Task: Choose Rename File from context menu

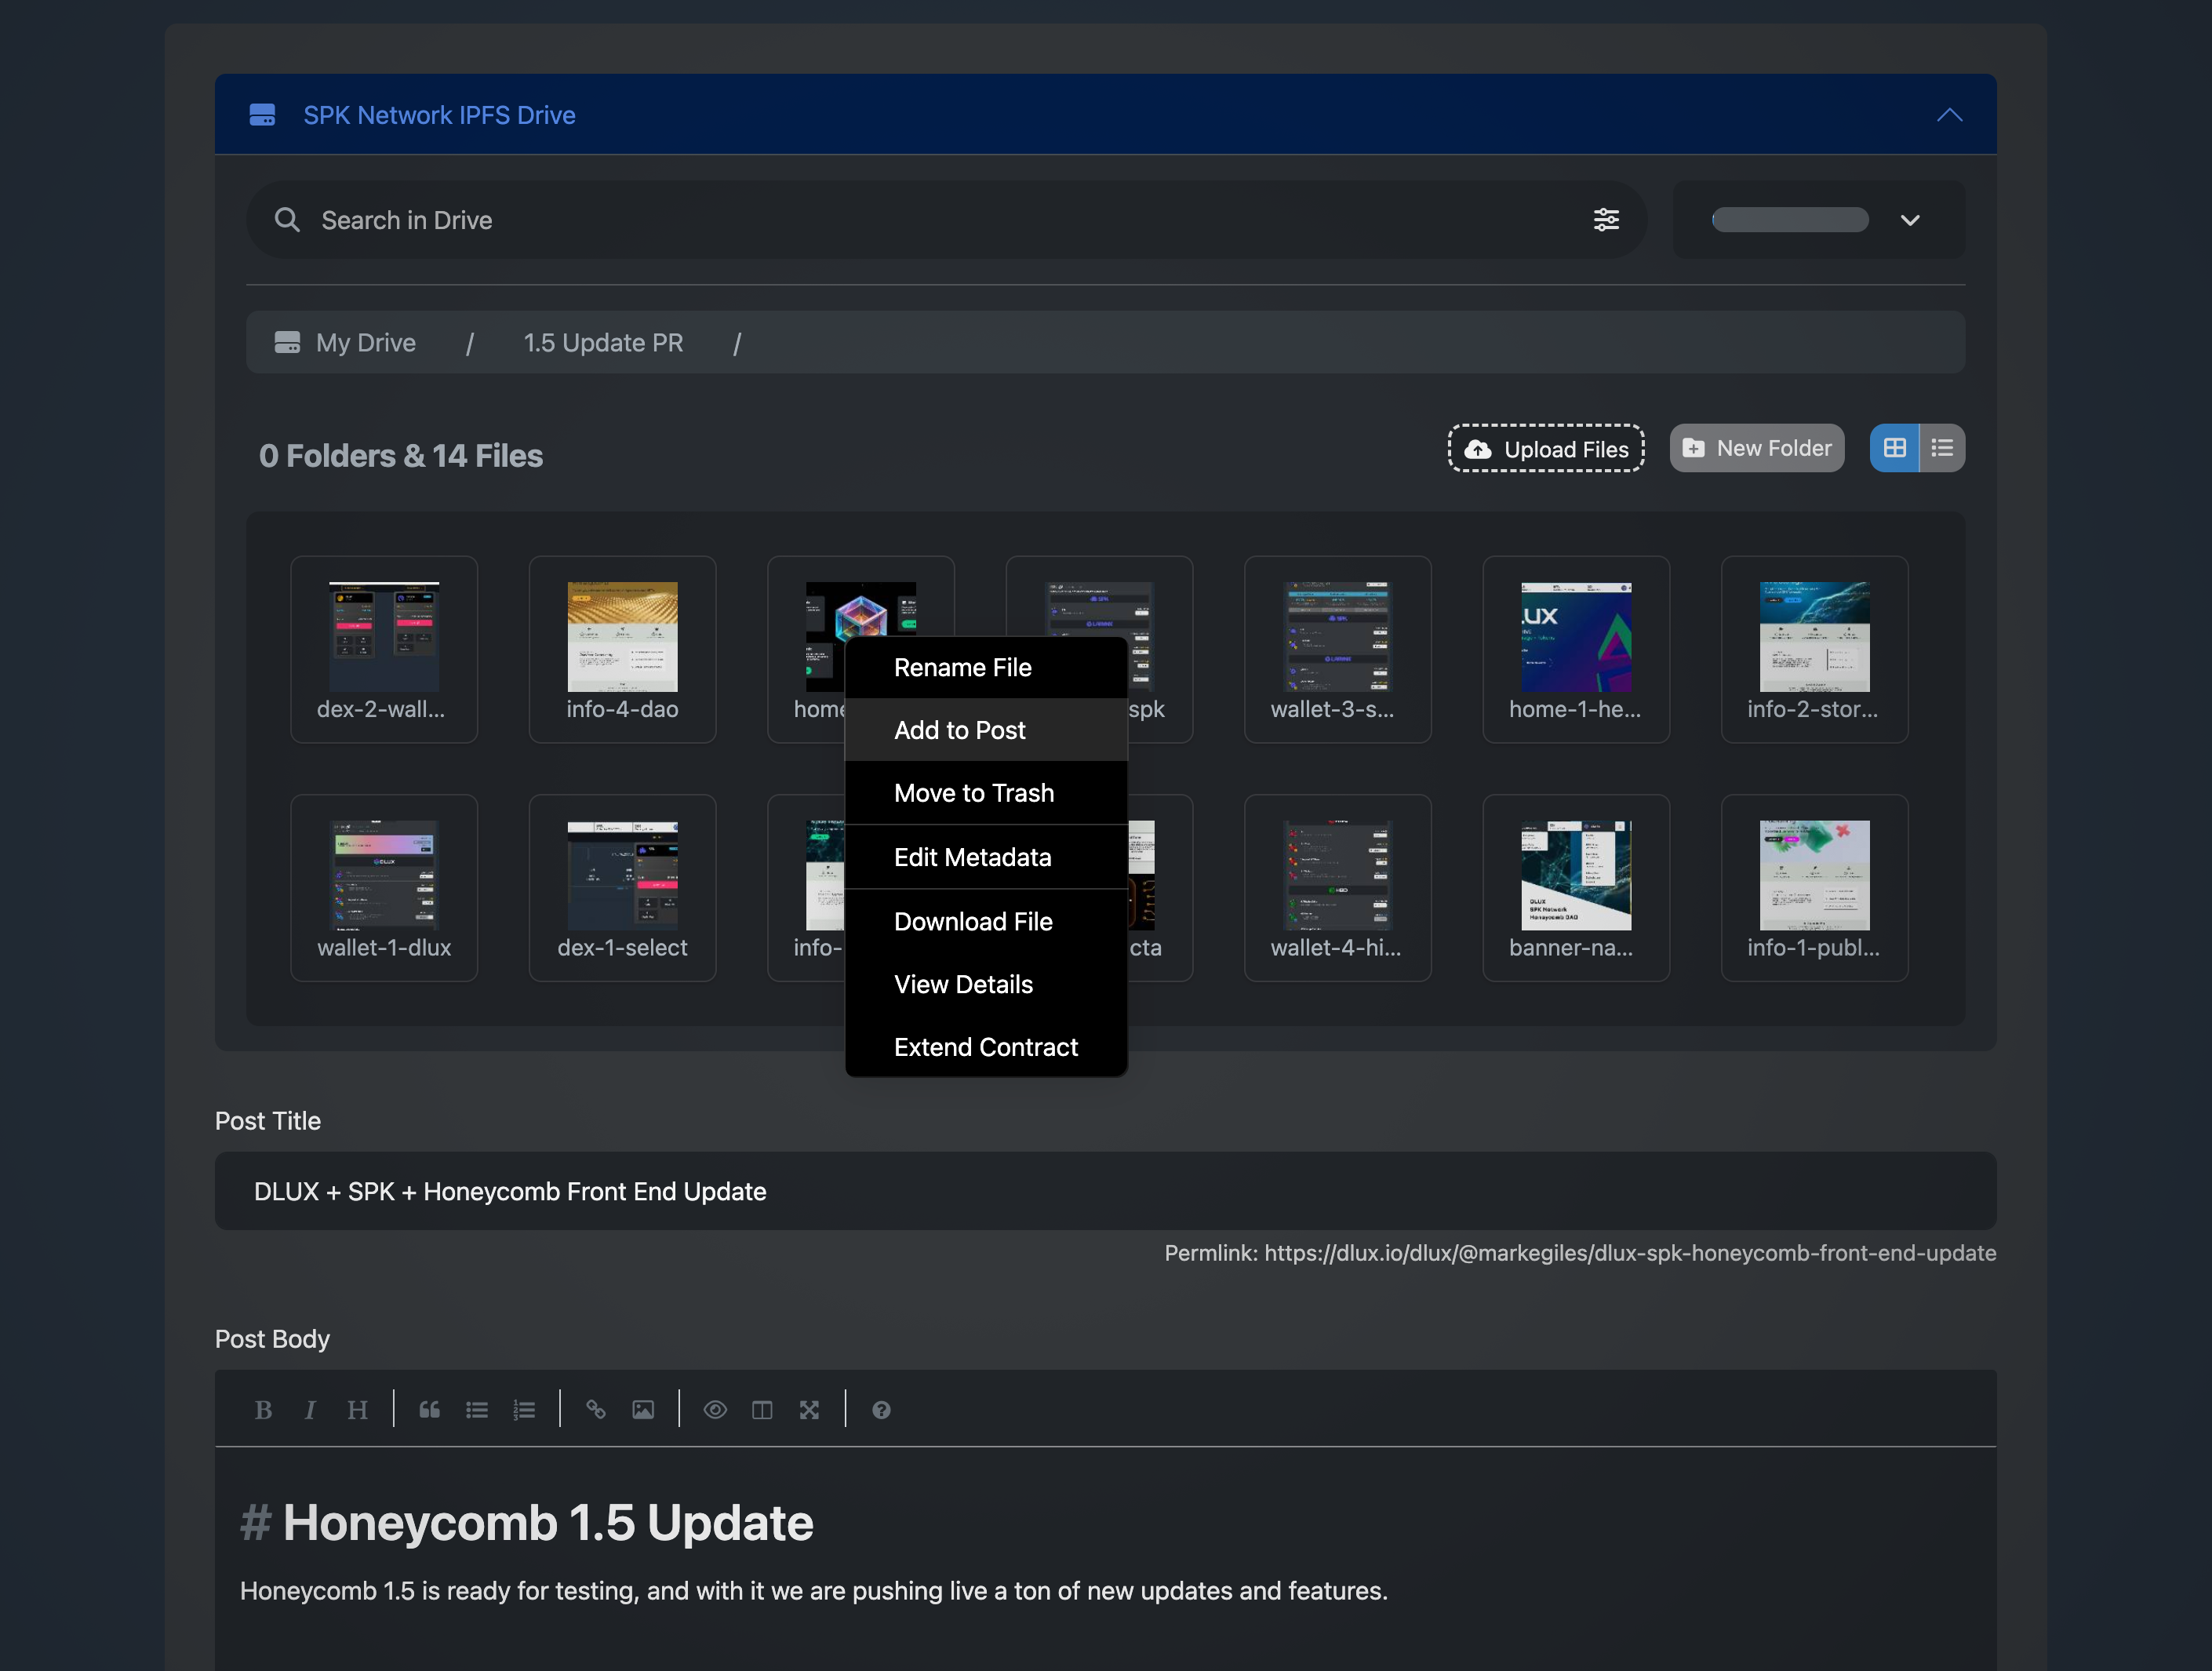Action: coord(986,668)
